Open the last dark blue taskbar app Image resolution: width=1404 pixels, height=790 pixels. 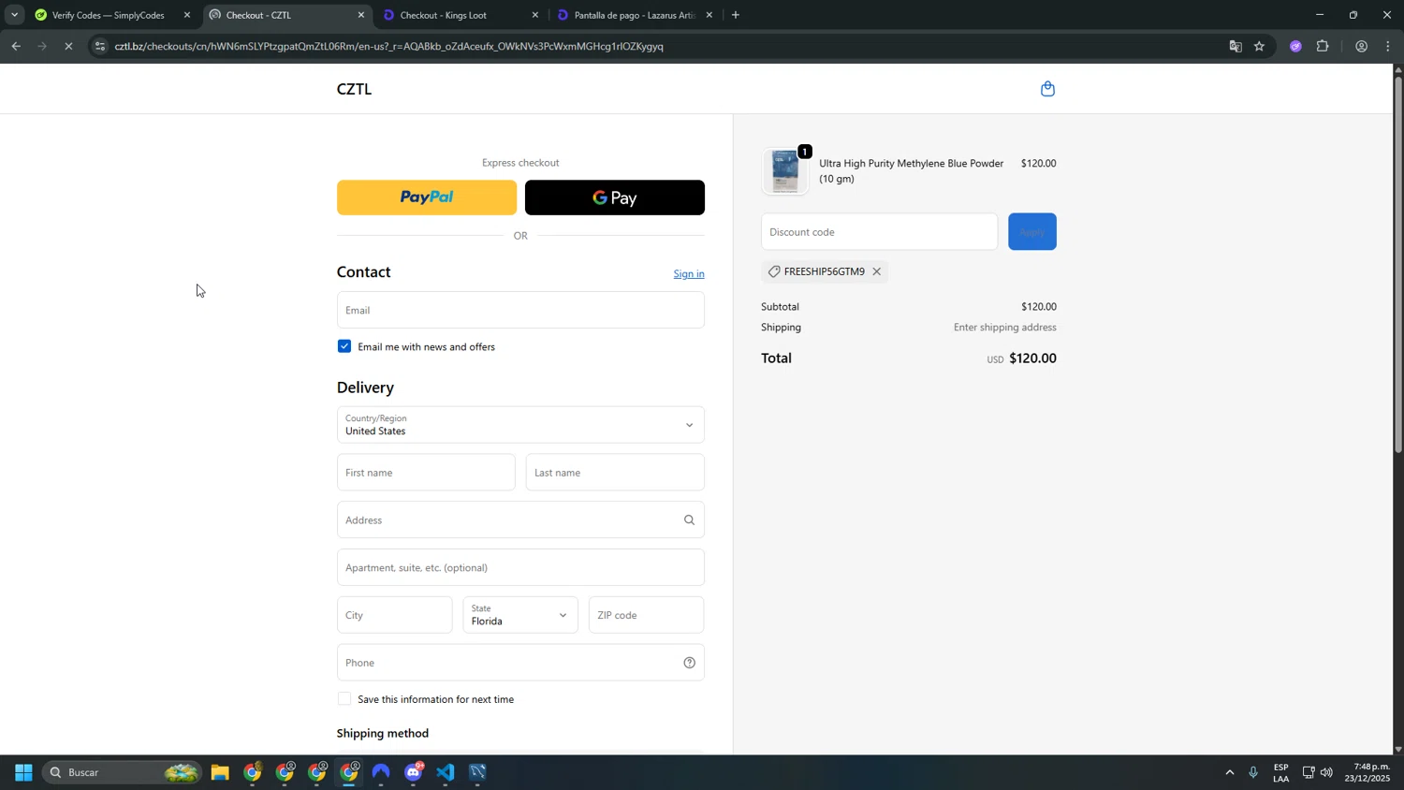pyautogui.click(x=478, y=772)
